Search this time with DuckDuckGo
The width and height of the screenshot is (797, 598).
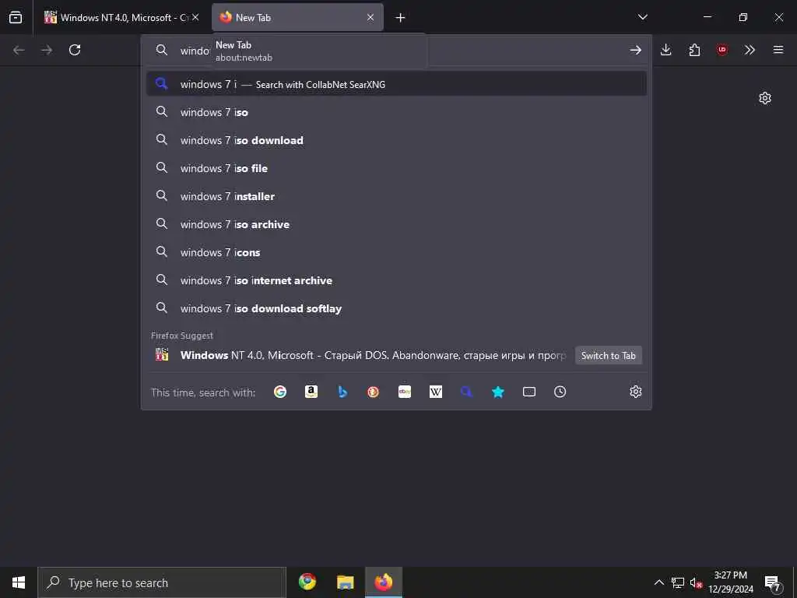pyautogui.click(x=373, y=392)
